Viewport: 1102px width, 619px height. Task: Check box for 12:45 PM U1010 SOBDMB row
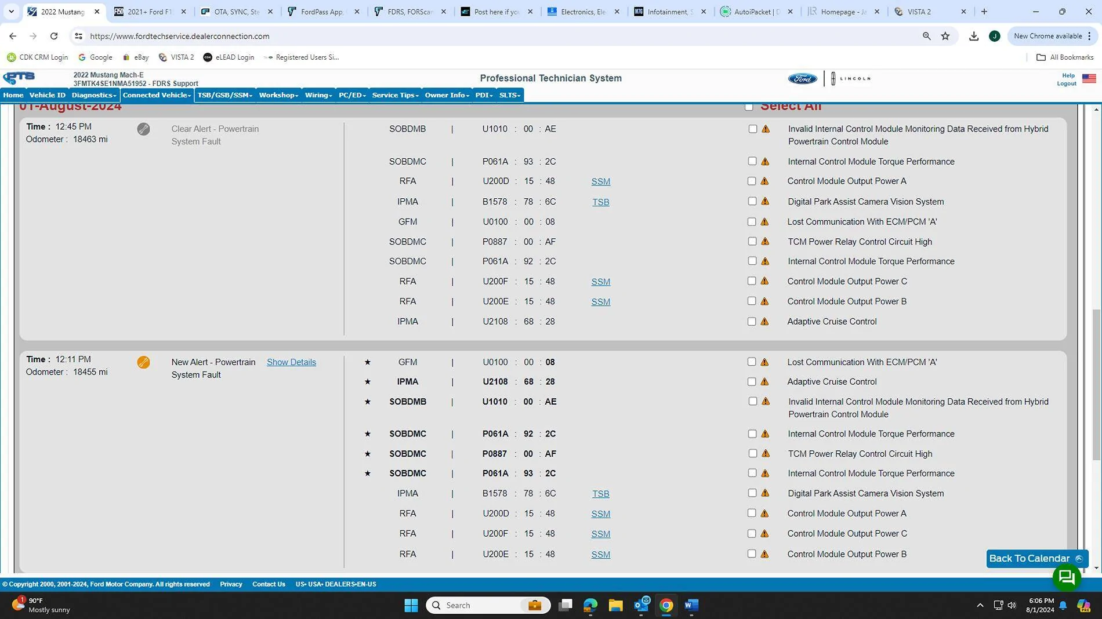pyautogui.click(x=752, y=129)
